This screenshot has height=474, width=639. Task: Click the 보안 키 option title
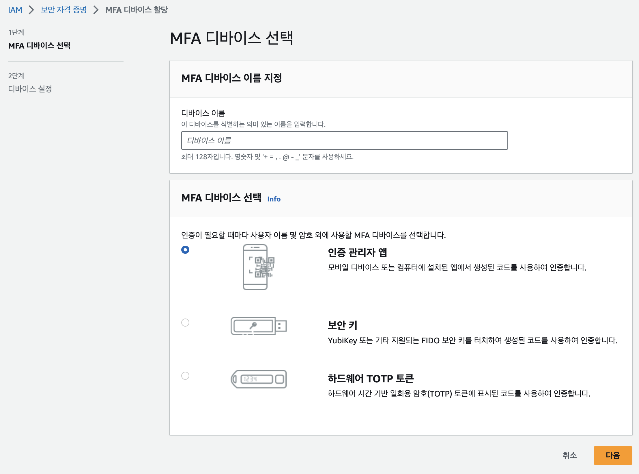click(343, 325)
